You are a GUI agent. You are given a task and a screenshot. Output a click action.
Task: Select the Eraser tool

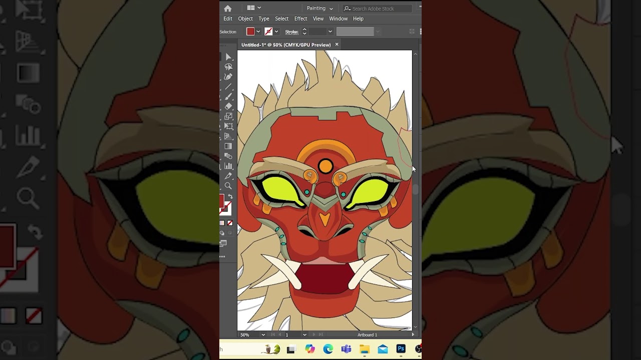(228, 106)
